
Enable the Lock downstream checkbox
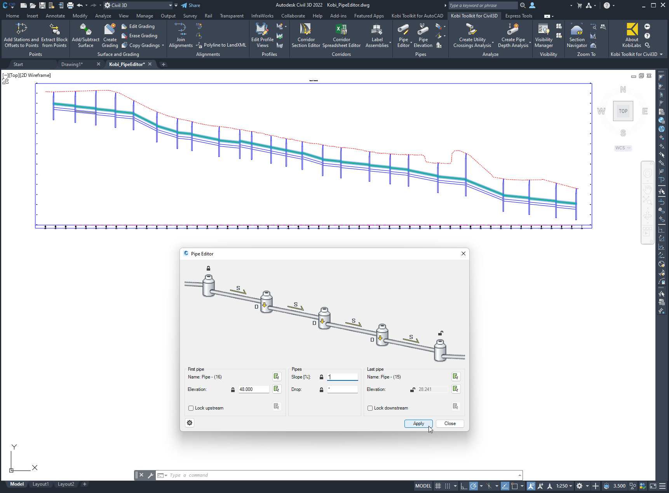[370, 408]
